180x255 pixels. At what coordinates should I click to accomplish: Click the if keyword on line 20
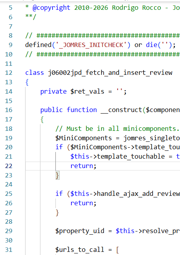tap(59, 147)
